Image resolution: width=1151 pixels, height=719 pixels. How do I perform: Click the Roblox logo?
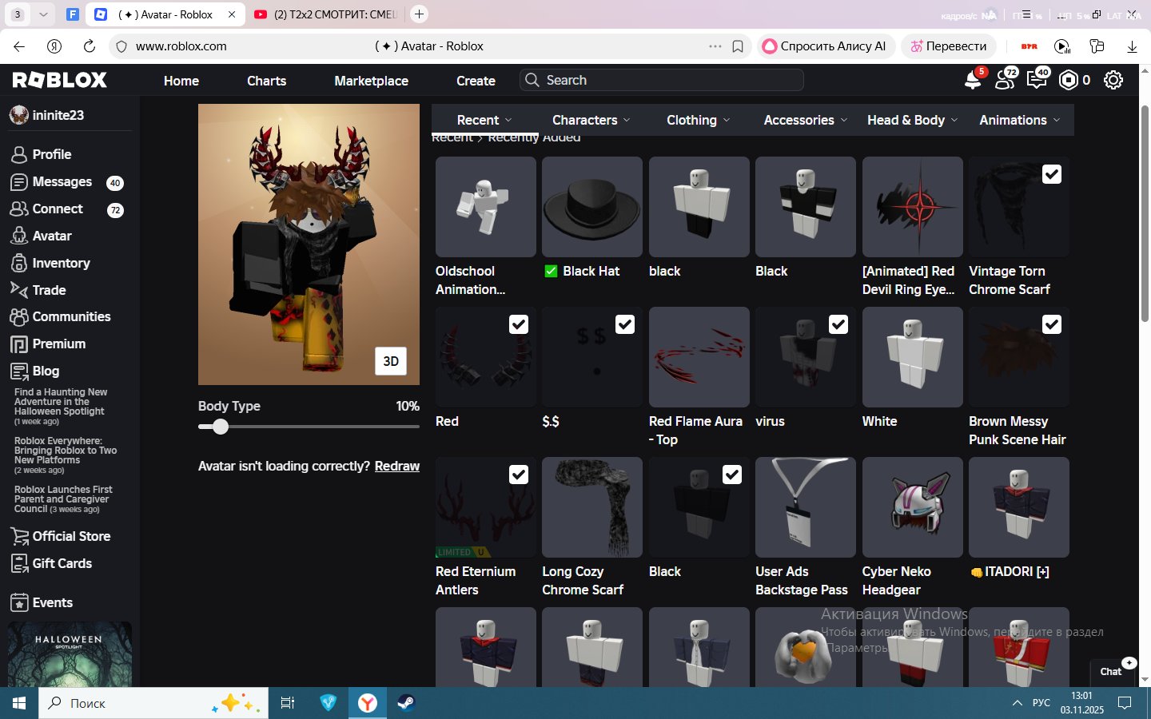60,80
